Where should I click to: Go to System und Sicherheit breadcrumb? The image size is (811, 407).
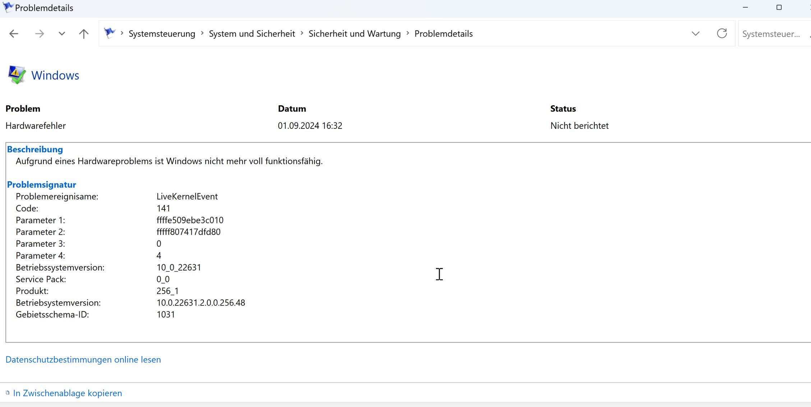tap(252, 34)
